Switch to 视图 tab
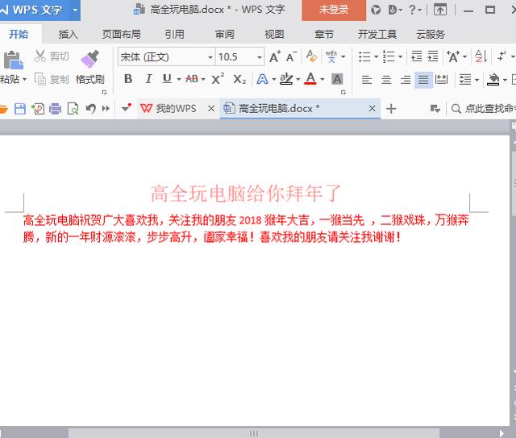Screen dimensions: 516x438 coord(274,34)
